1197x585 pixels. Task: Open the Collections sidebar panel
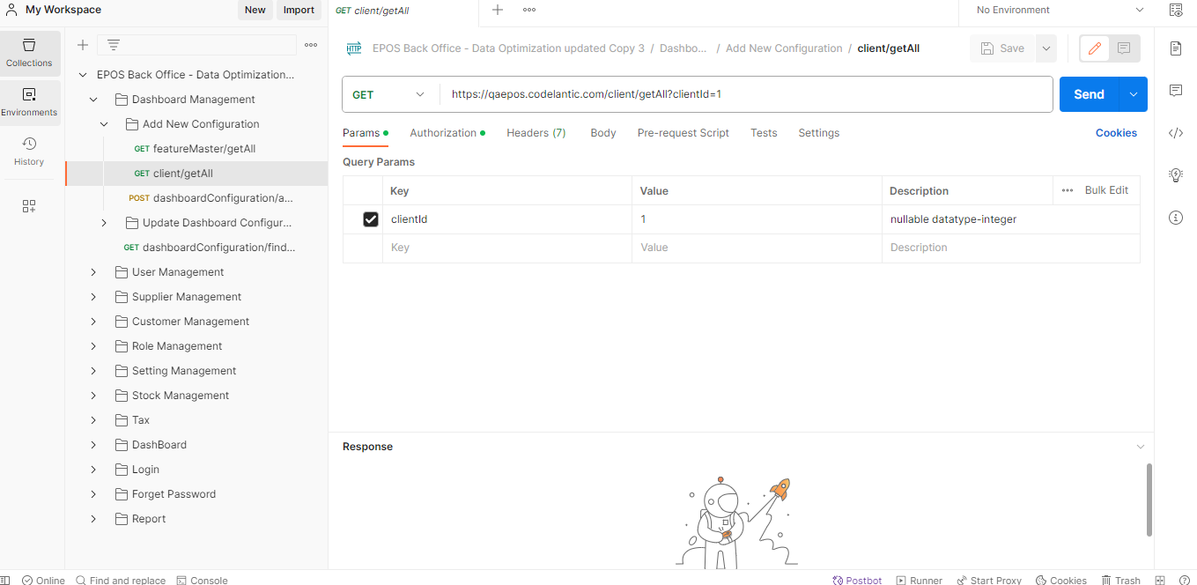coord(30,52)
